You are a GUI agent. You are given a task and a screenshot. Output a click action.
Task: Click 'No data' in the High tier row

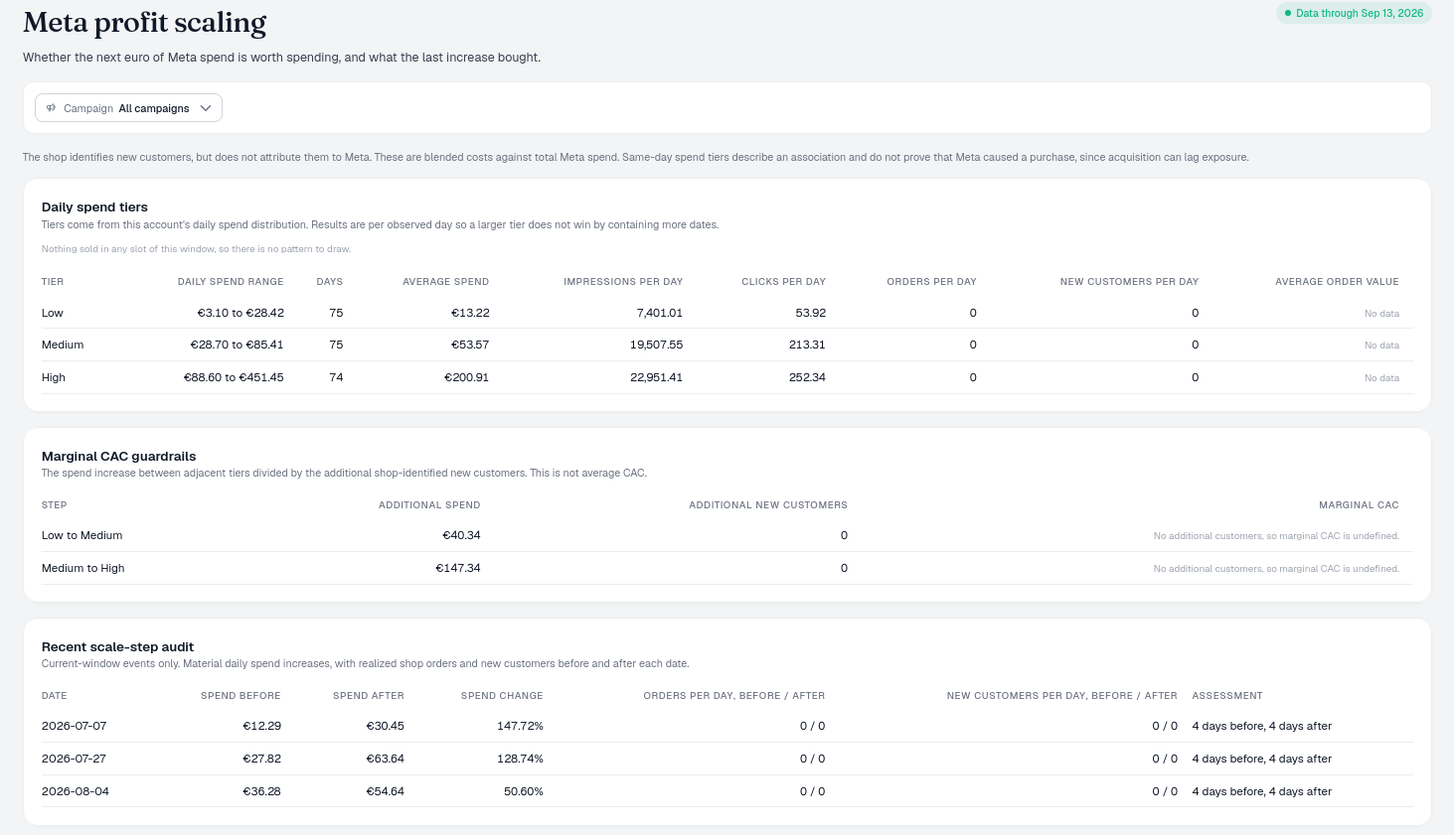point(1381,378)
